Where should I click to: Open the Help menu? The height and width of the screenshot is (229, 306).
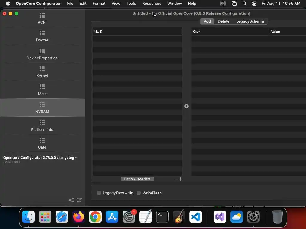(x=192, y=4)
